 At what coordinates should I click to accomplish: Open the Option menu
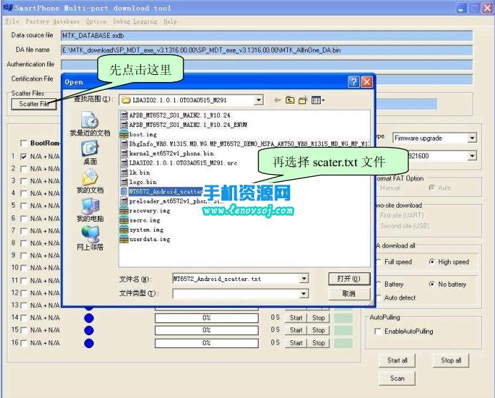coord(96,21)
